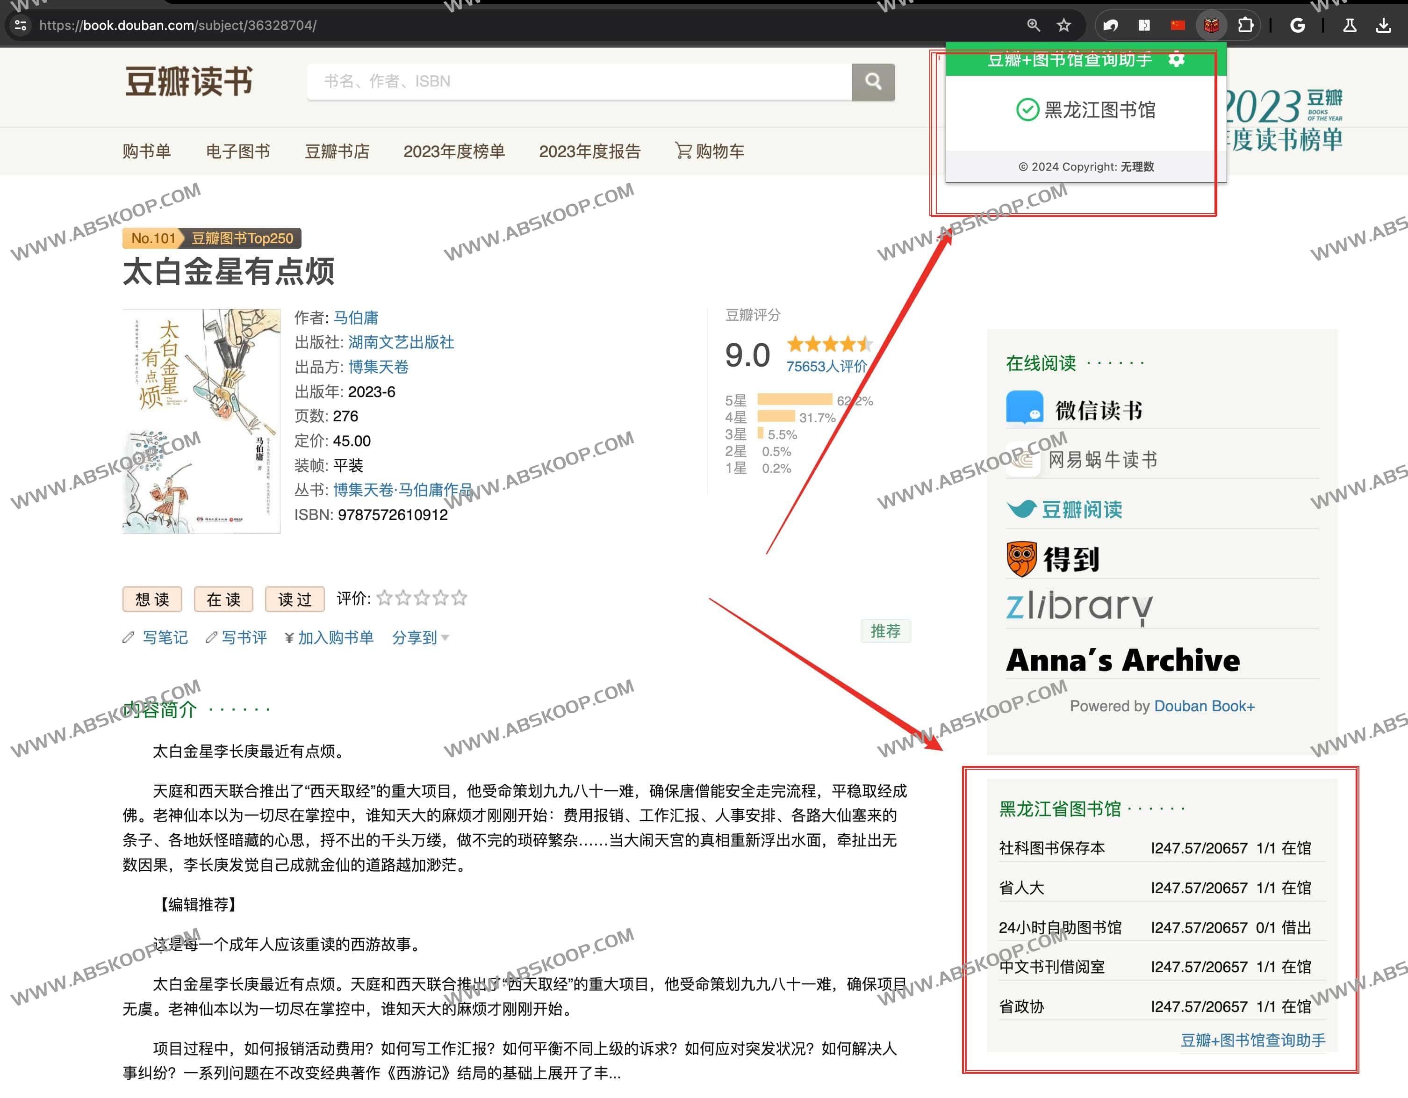Open the 2023年度榜单 menu item
The width and height of the screenshot is (1408, 1098).
454,152
